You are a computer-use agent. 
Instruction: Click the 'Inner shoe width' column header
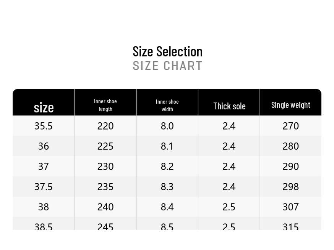(x=167, y=105)
